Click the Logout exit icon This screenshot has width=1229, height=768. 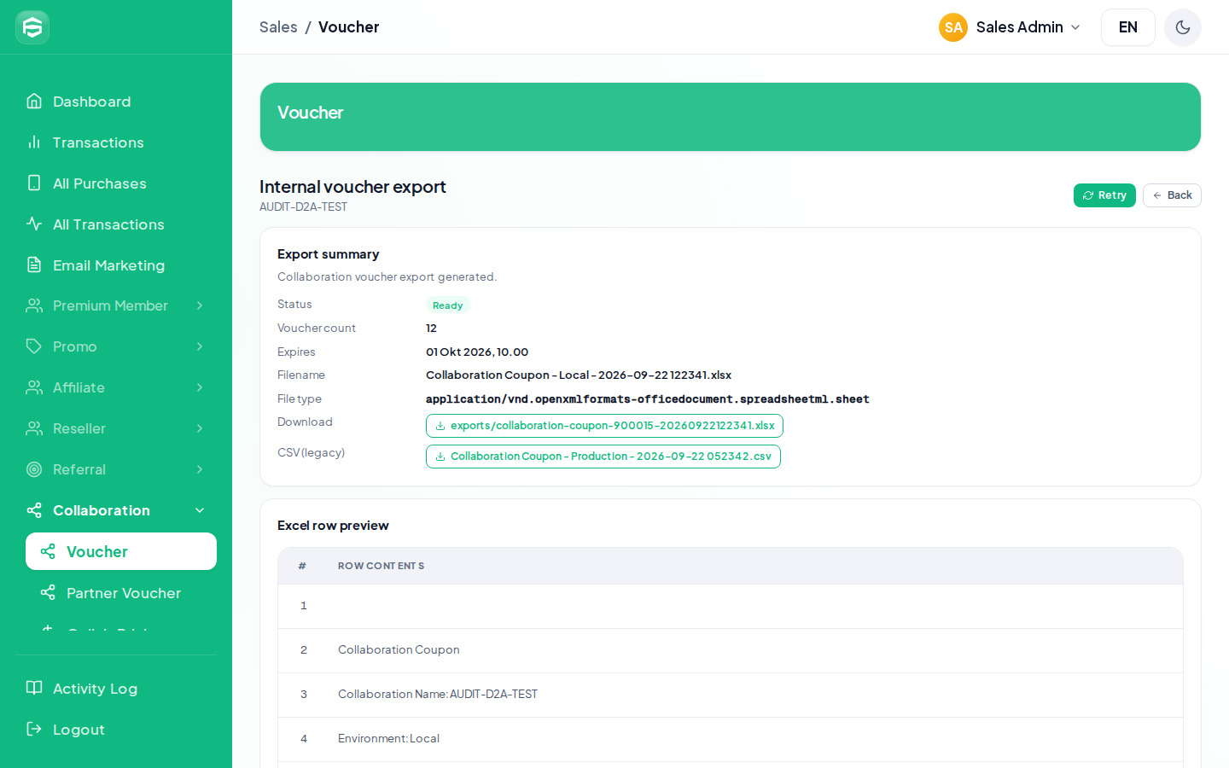click(x=34, y=730)
